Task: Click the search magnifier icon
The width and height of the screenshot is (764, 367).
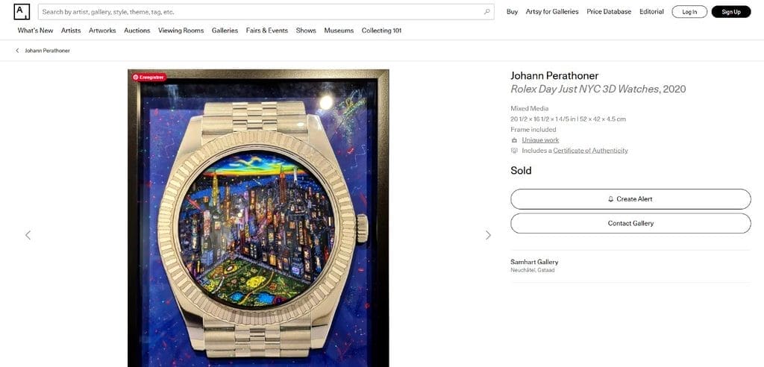Action: click(486, 12)
